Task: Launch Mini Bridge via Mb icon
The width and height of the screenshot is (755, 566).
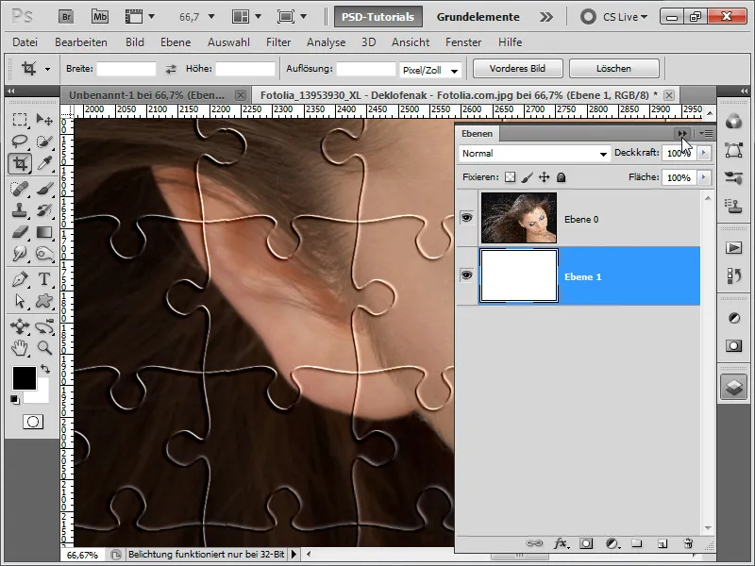Action: 100,17
